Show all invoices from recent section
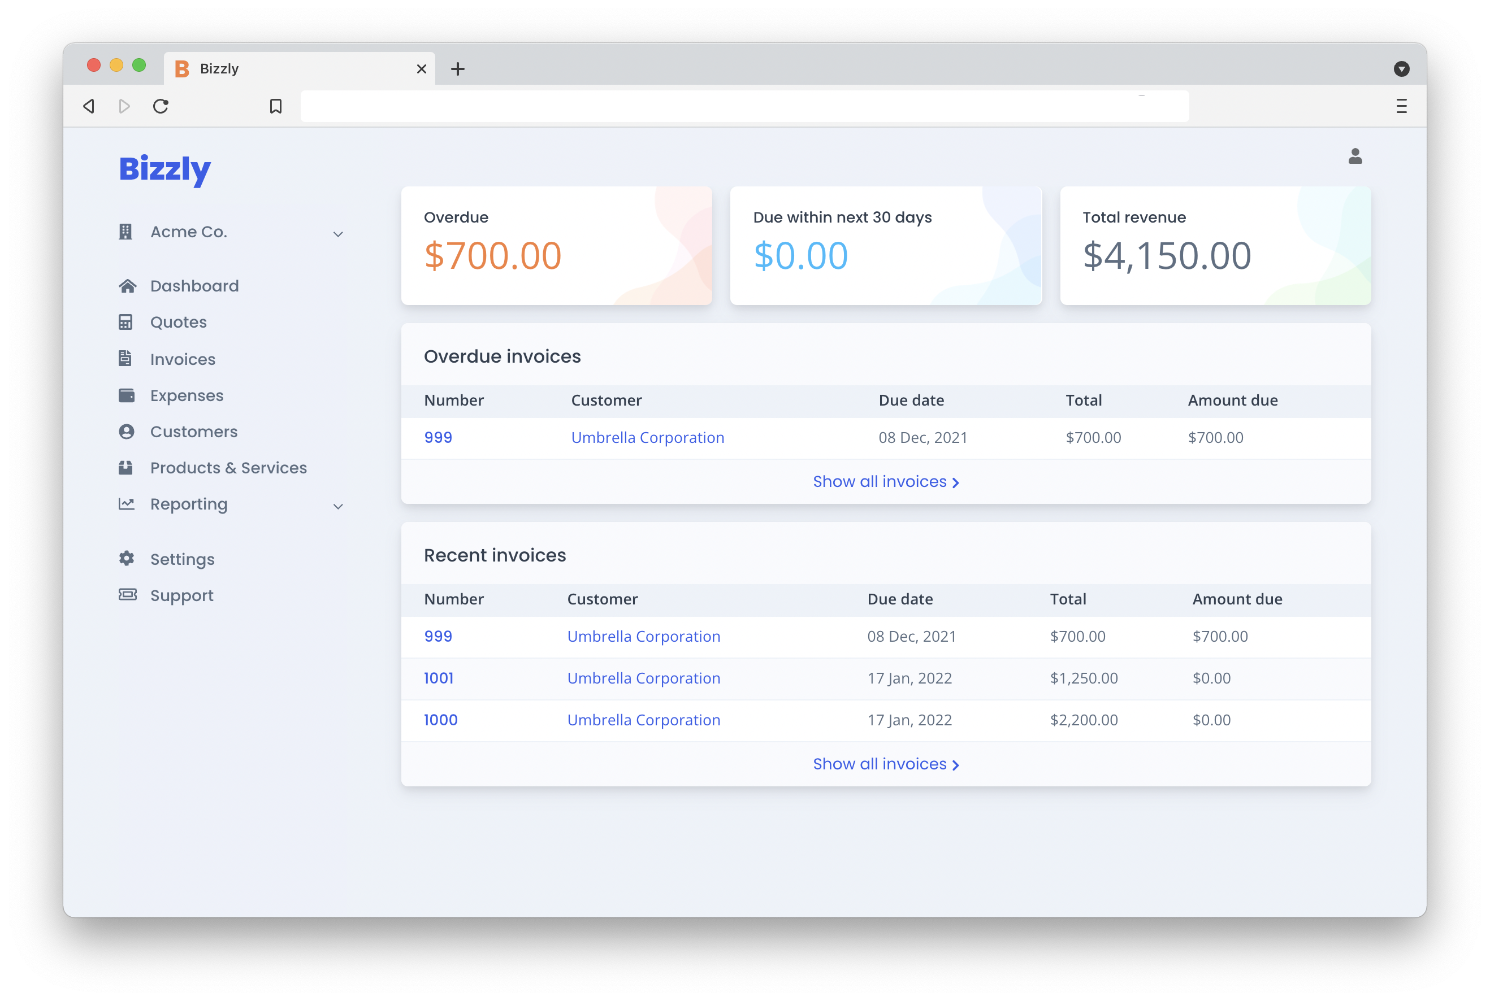 pyautogui.click(x=886, y=763)
